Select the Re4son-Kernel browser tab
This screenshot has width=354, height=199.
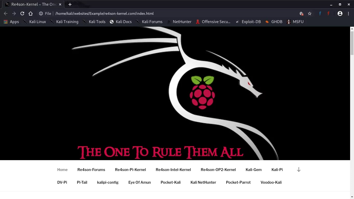point(33,4)
